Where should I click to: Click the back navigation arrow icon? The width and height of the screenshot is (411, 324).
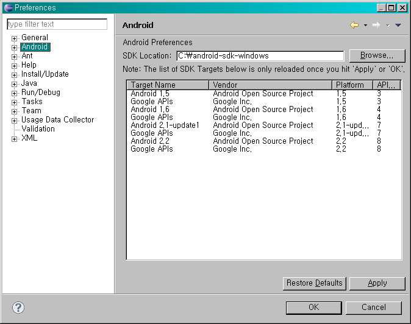(354, 25)
